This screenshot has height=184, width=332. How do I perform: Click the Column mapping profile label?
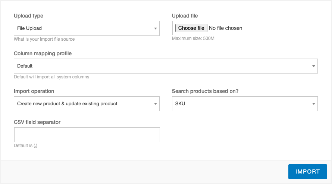pyautogui.click(x=43, y=53)
